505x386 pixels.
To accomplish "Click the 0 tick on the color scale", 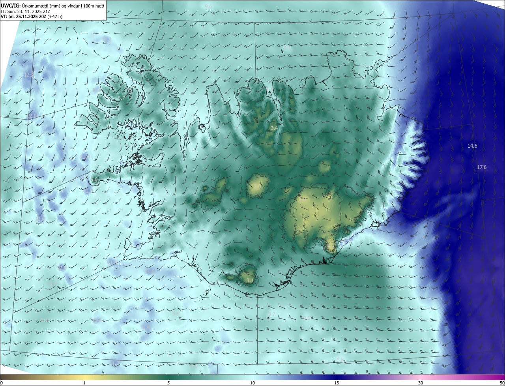I will pos(2,383).
